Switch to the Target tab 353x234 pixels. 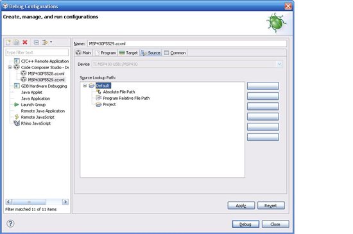[x=128, y=52]
